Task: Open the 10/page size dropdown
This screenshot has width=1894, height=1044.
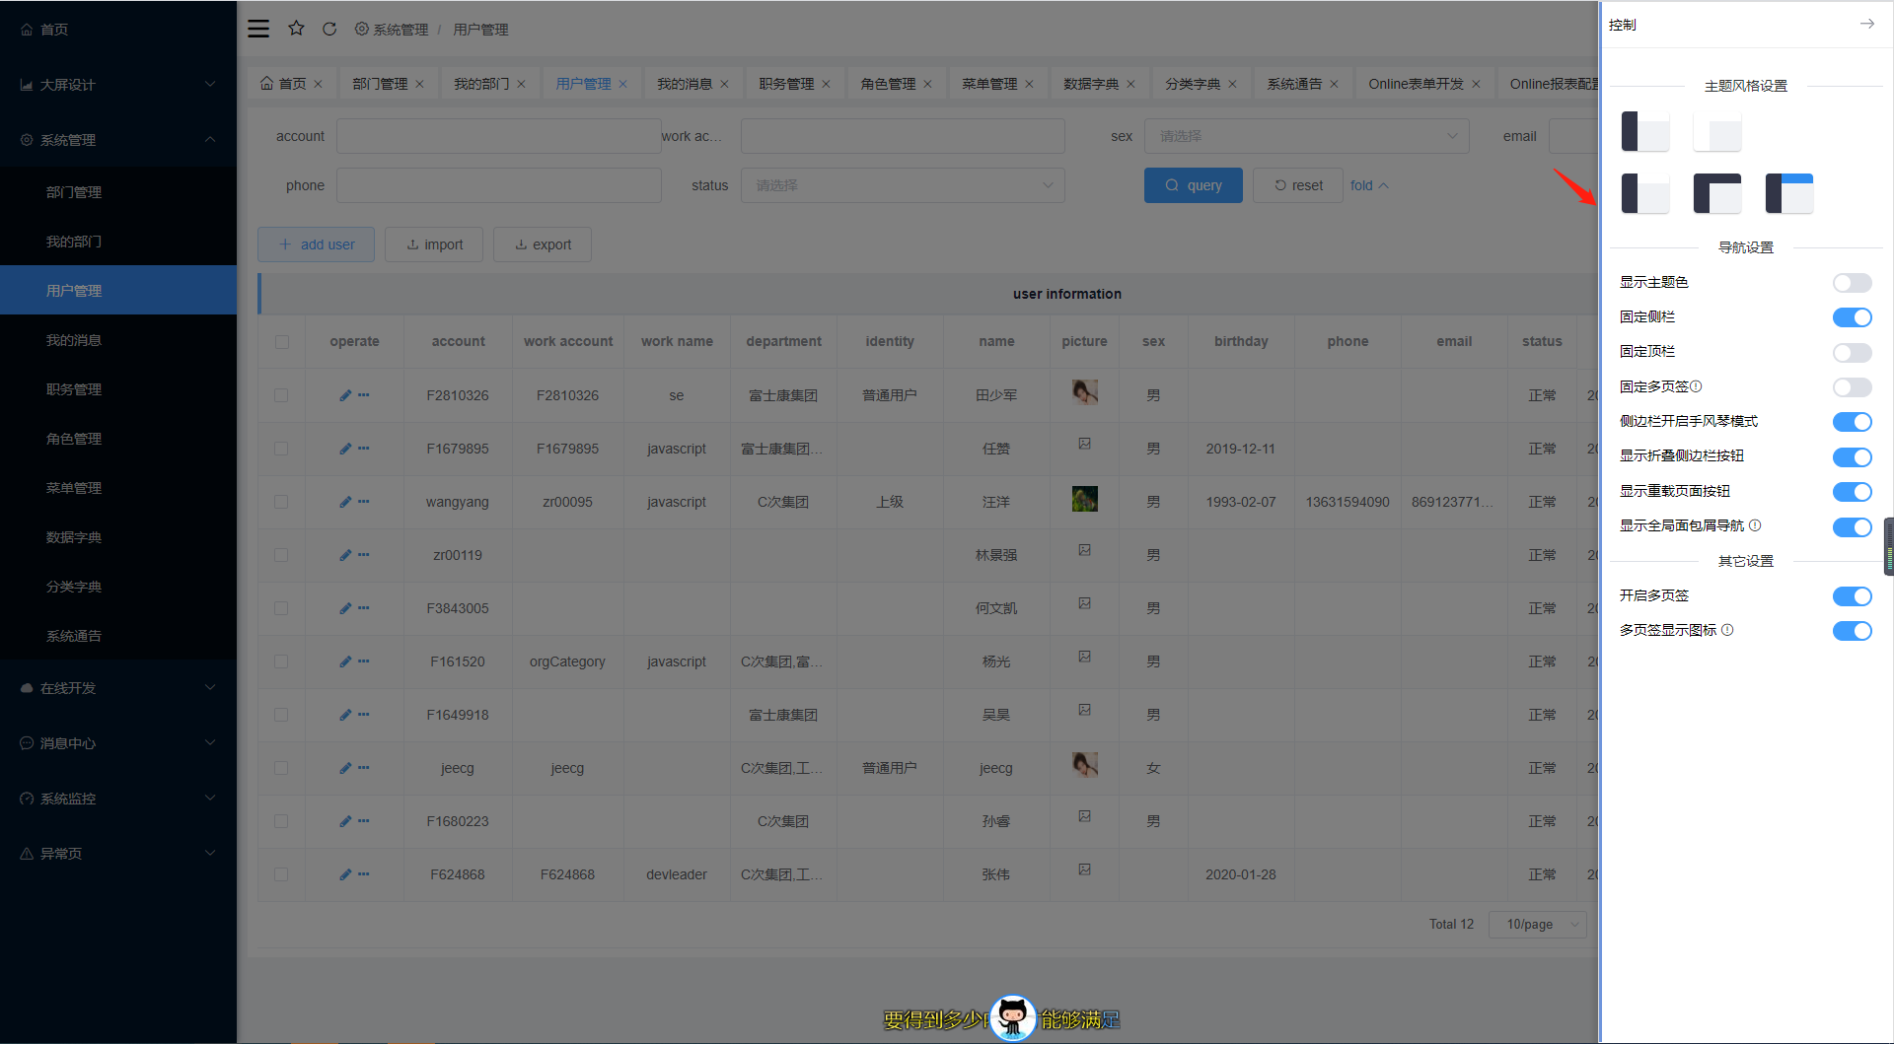Action: 1537,924
